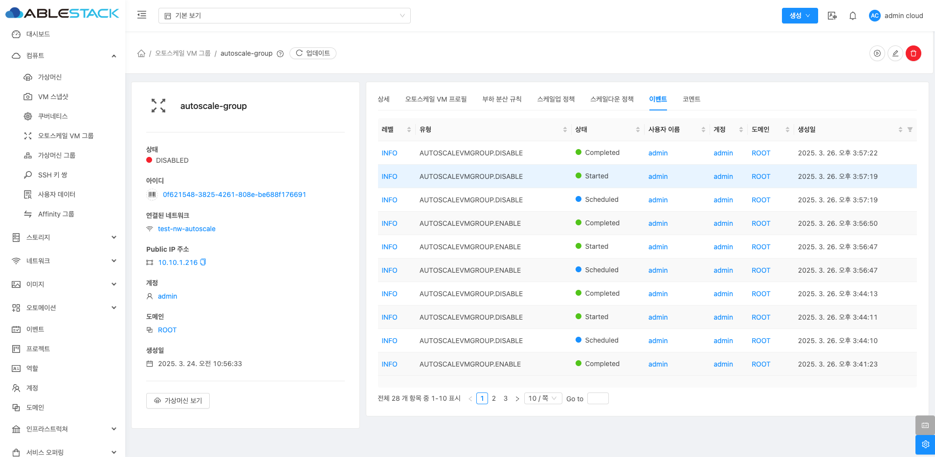Click the filter icon in table header
The height and width of the screenshot is (457, 935).
point(910,130)
